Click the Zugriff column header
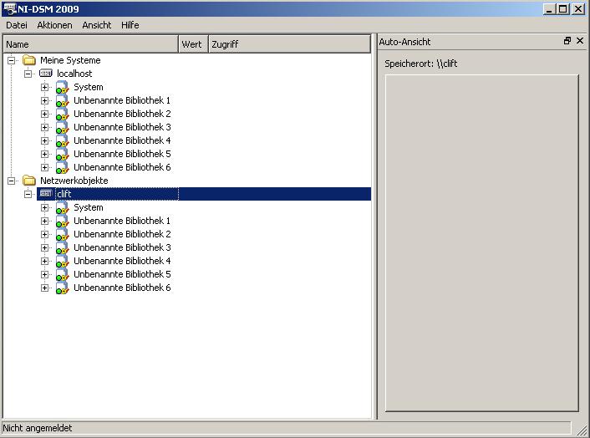Screen dimensions: 590x438 tap(289, 44)
